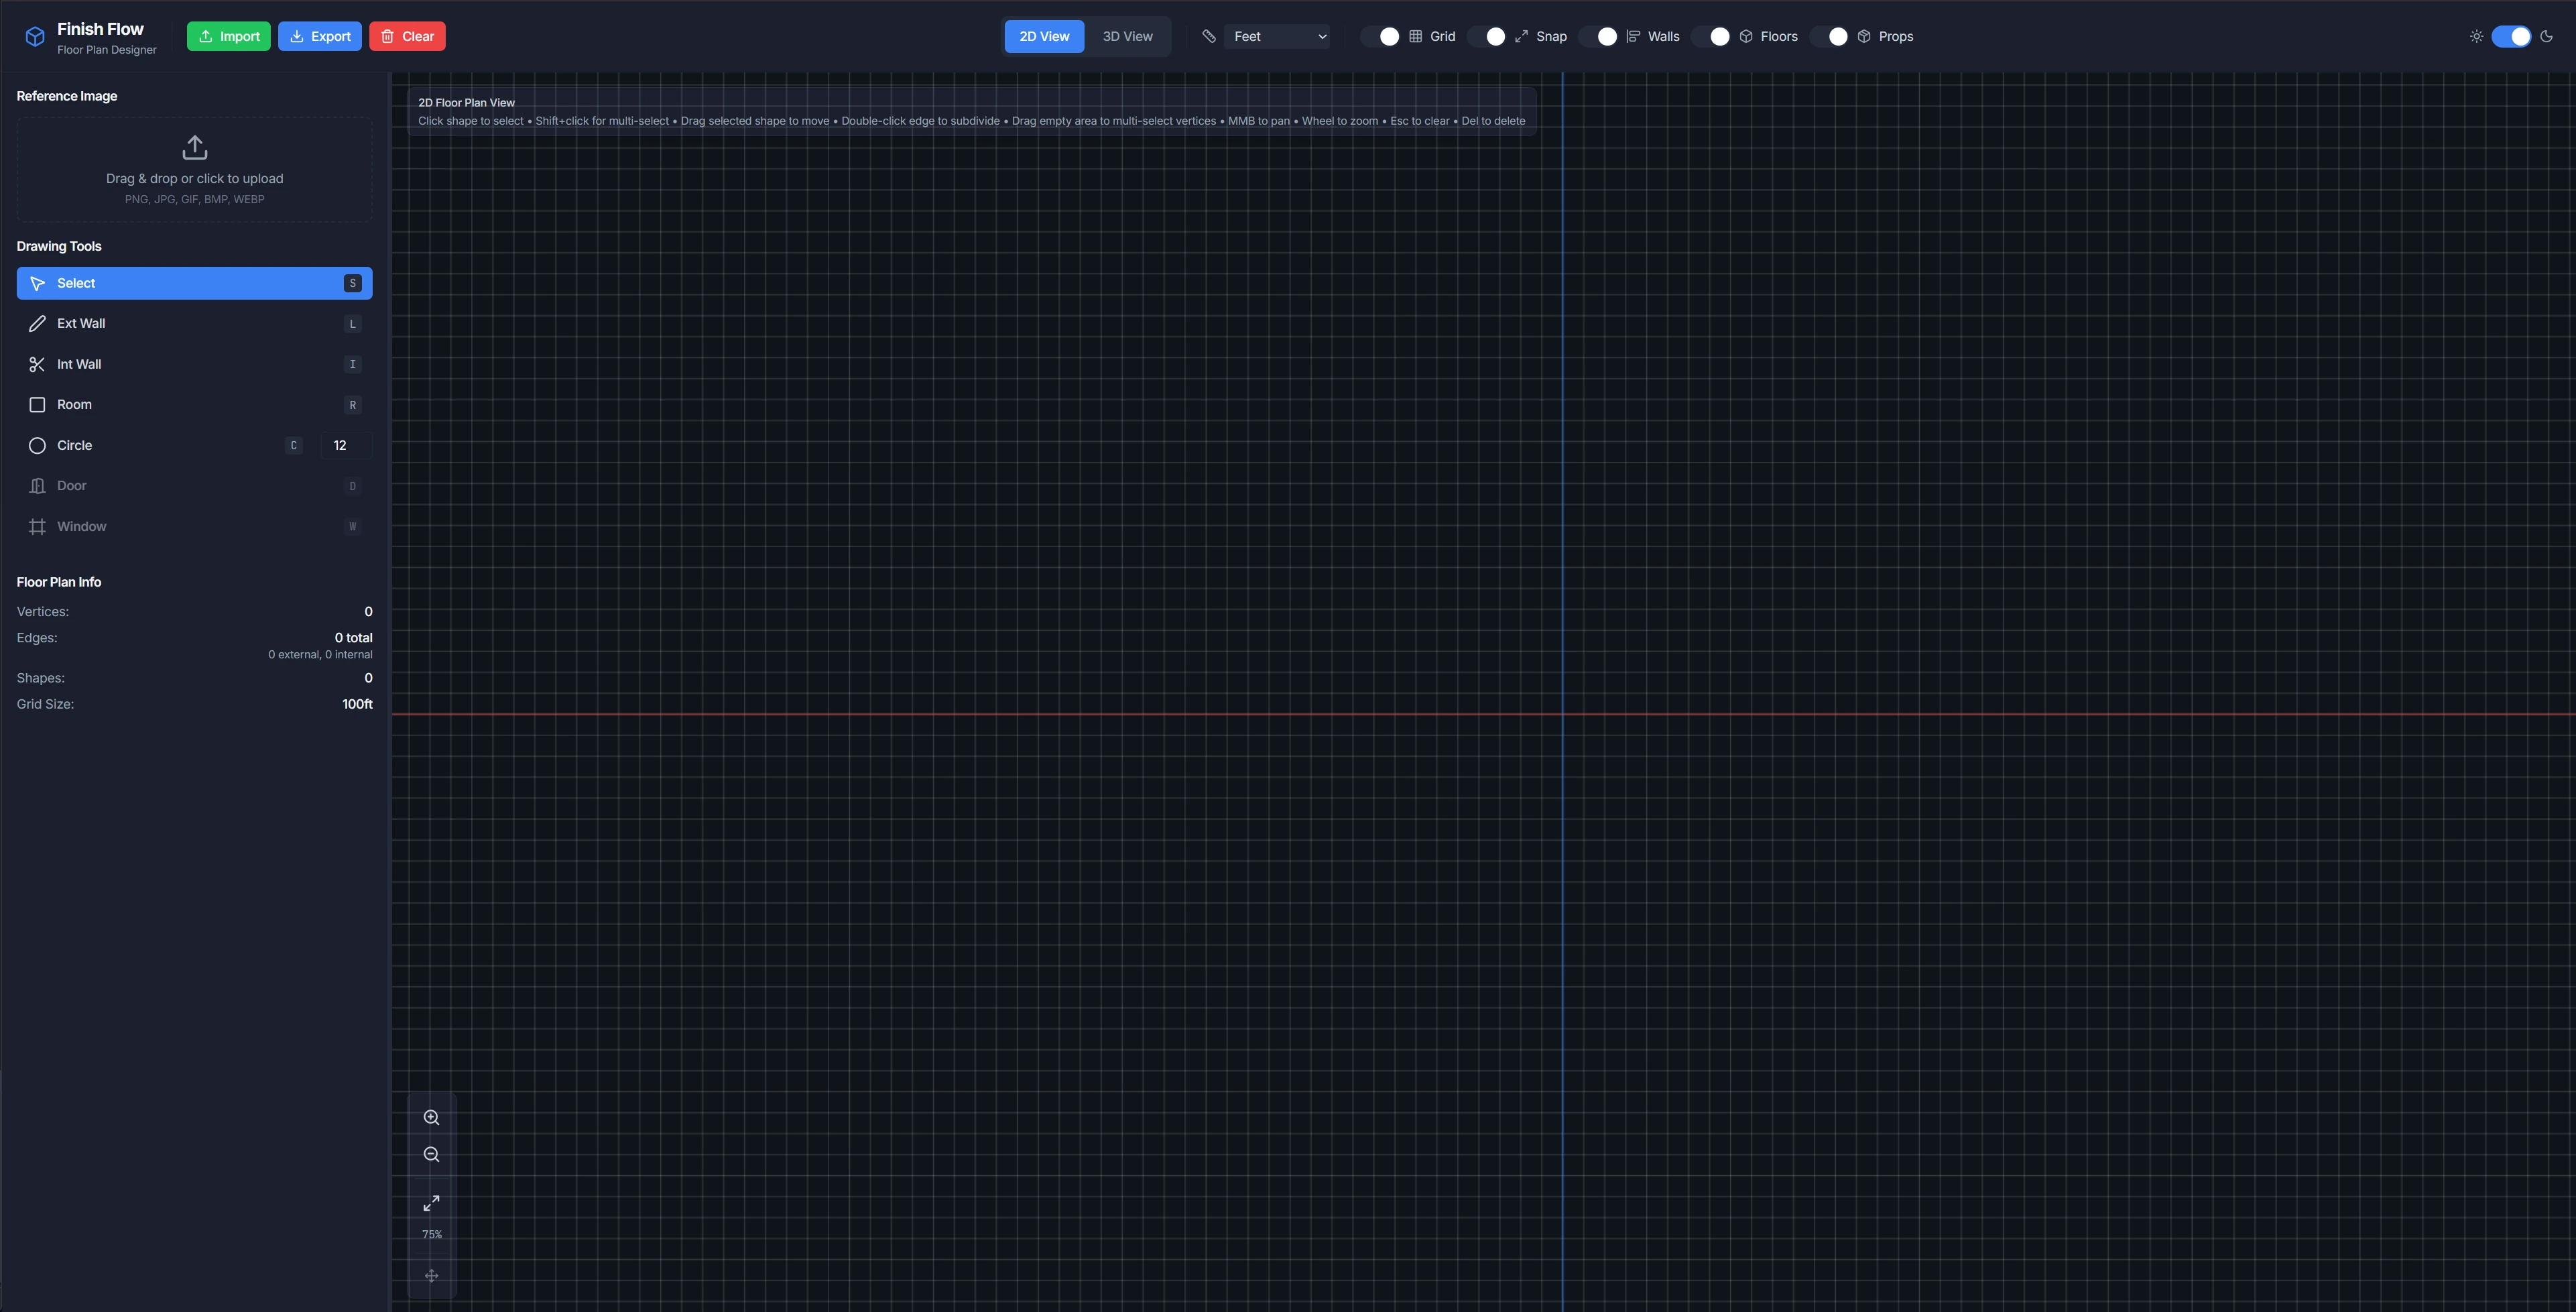The height and width of the screenshot is (1312, 2576).
Task: Toggle the Grid visibility switch
Action: 1388,36
